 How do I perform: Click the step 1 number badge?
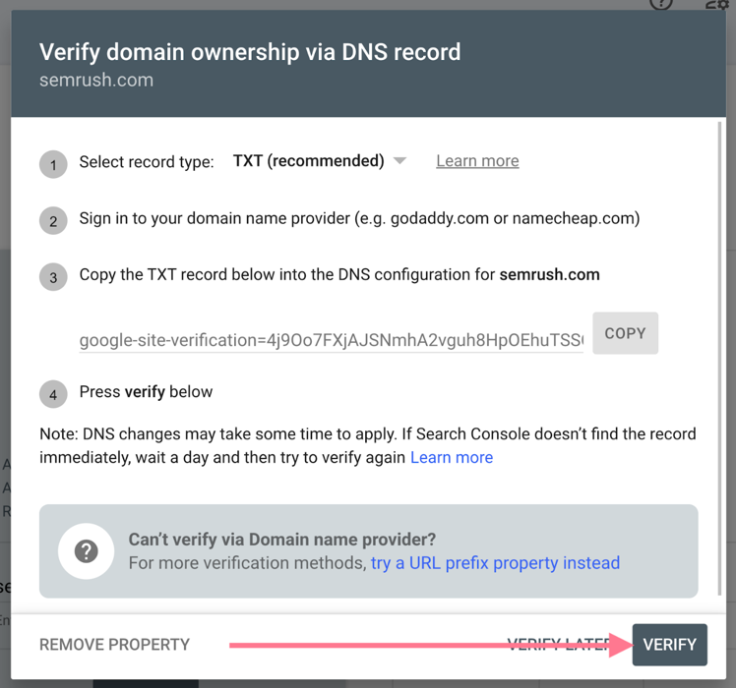click(53, 164)
